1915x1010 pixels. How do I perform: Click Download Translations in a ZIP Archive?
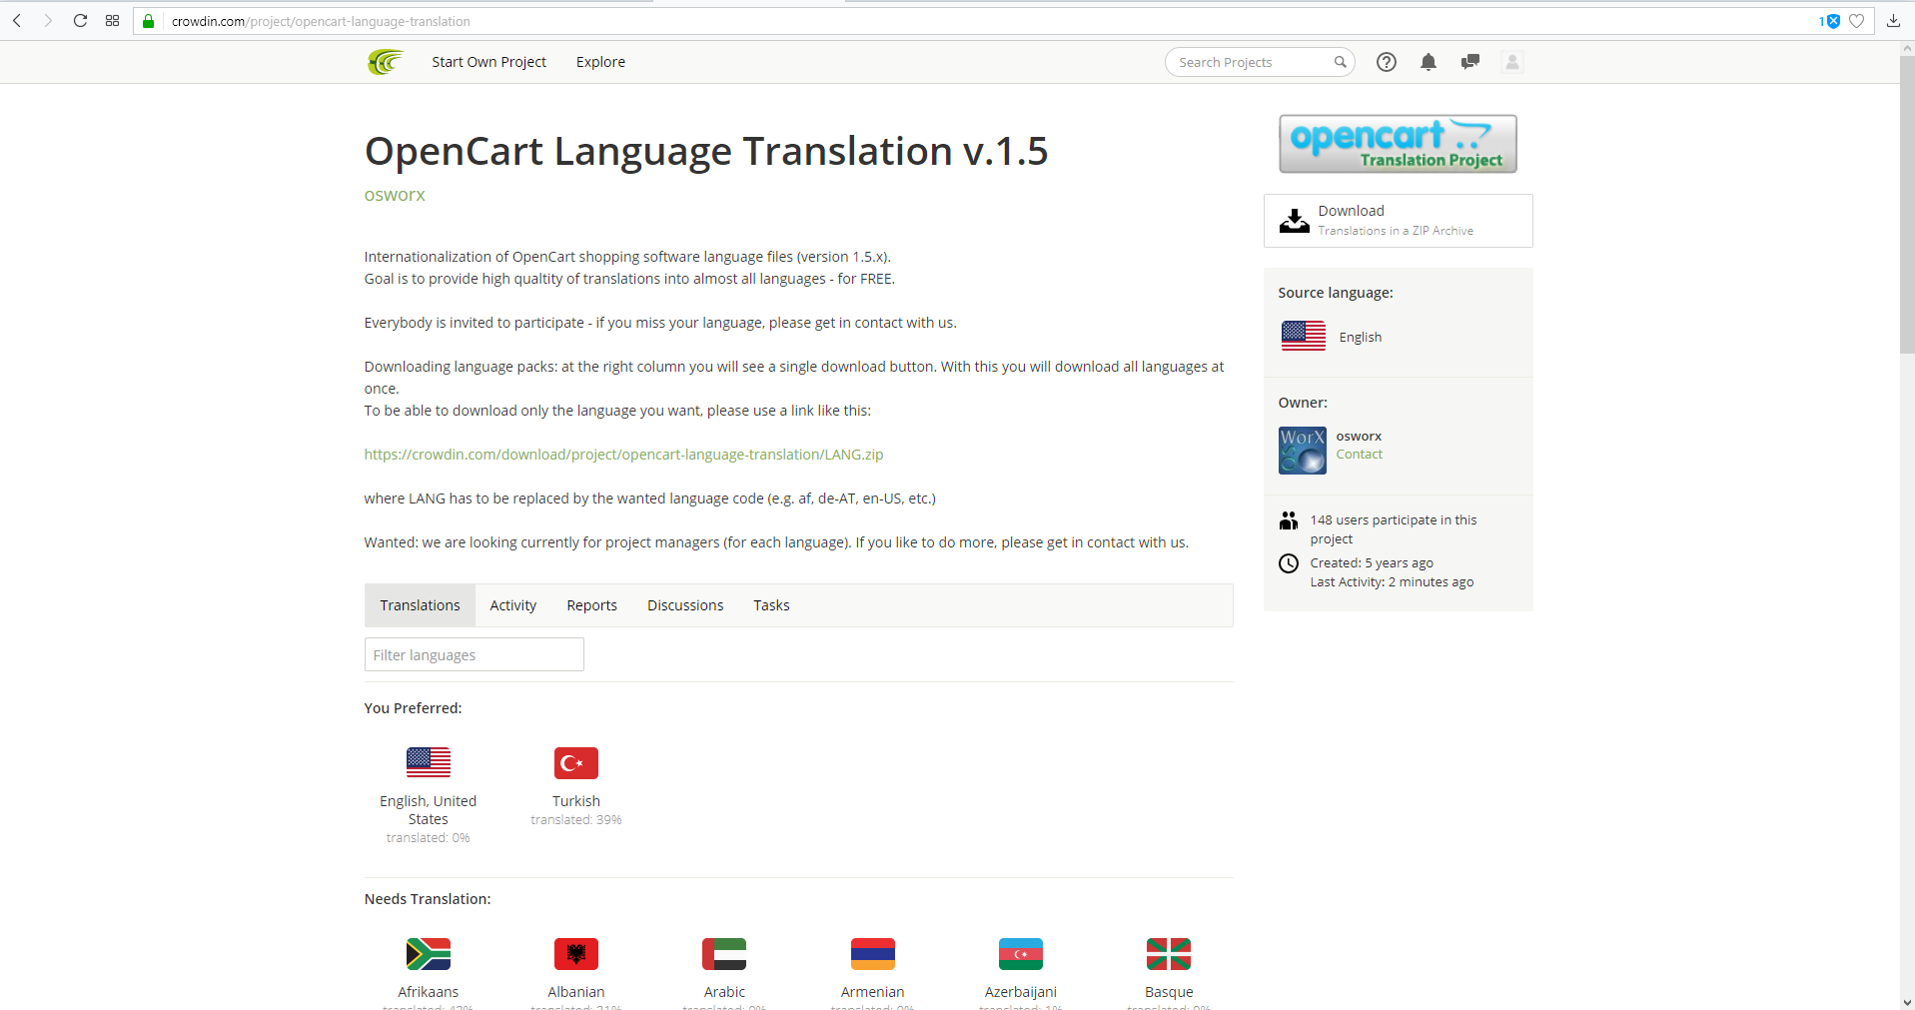tap(1398, 221)
